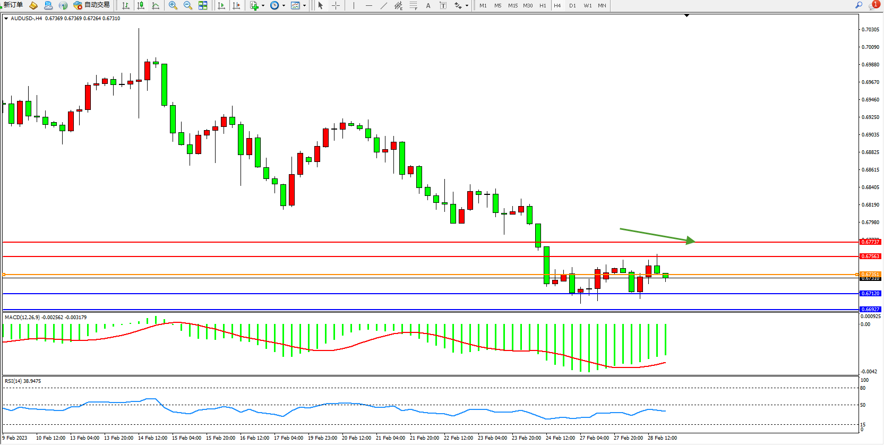Switch chart to line chart display
Image resolution: width=884 pixels, height=445 pixels.
click(x=156, y=5)
